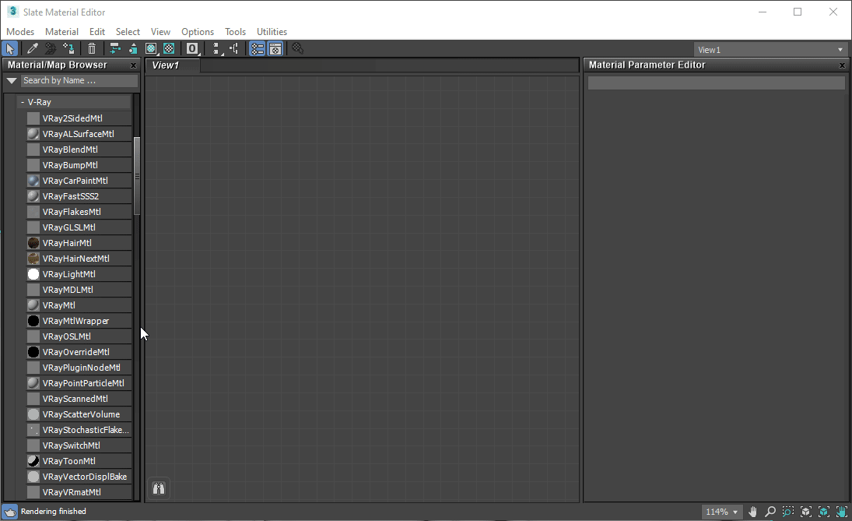Image resolution: width=852 pixels, height=521 pixels.
Task: Select VRayMtl in the material list
Action: (x=59, y=305)
